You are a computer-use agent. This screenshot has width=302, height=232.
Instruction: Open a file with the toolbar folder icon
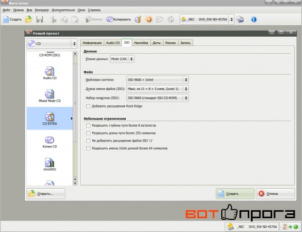(29, 19)
